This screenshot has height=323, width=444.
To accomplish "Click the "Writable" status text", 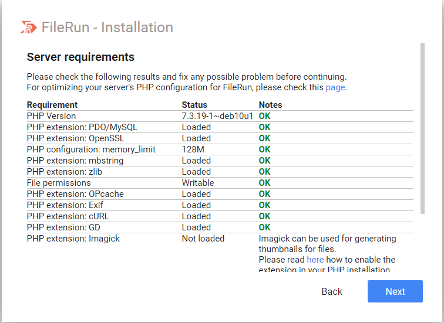I will [x=198, y=183].
